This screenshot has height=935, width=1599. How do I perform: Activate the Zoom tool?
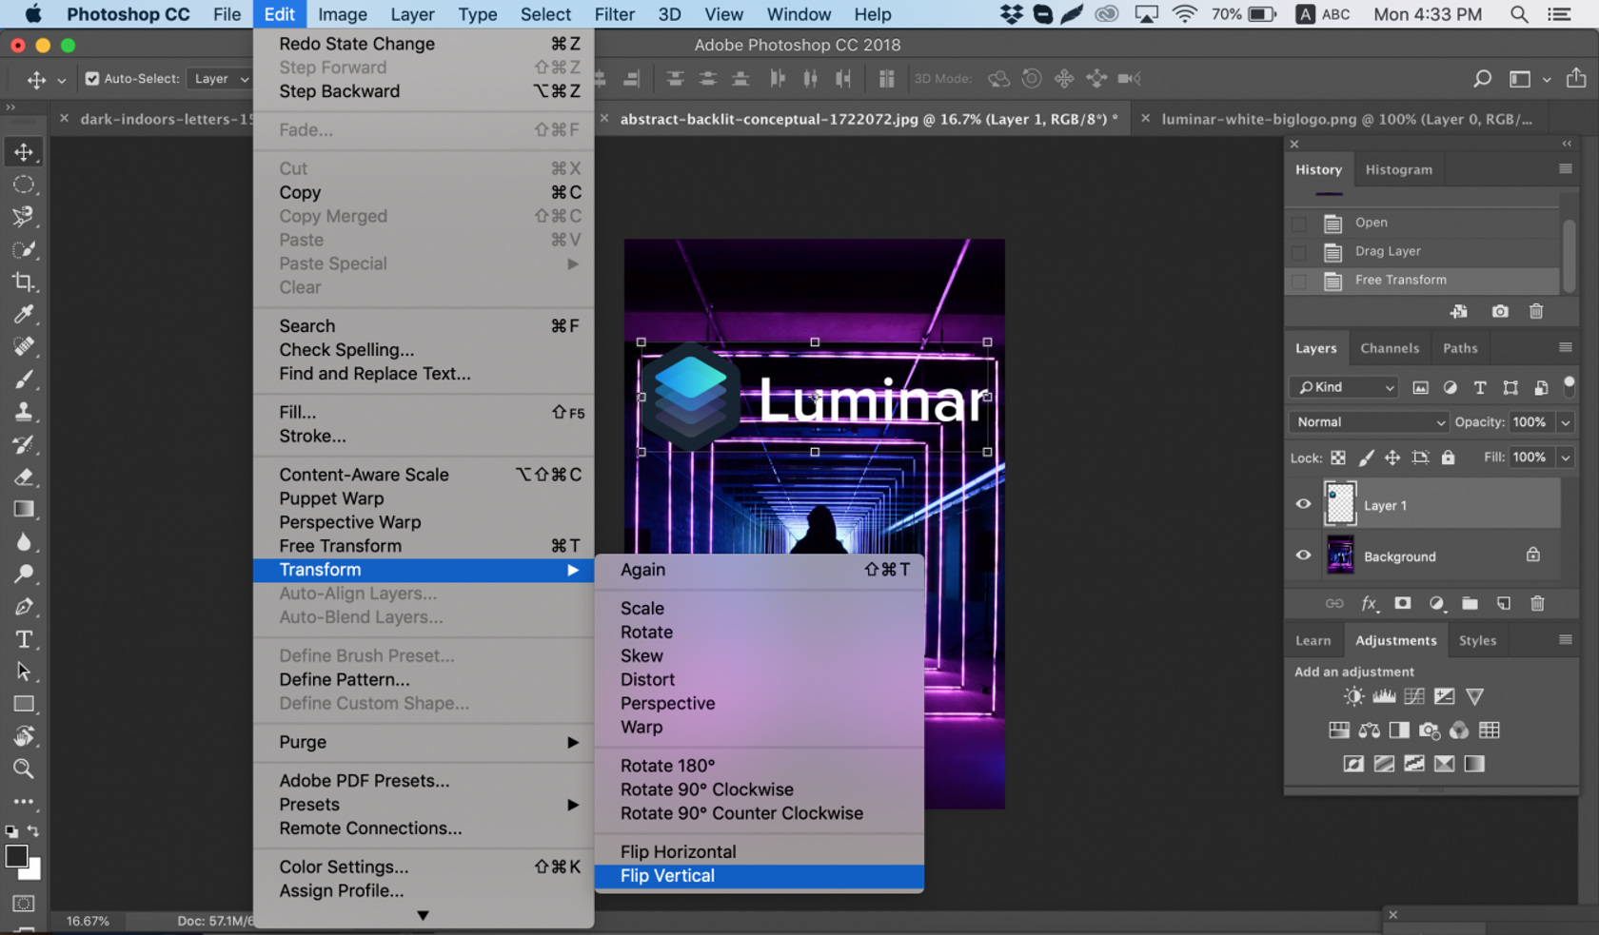pos(24,769)
